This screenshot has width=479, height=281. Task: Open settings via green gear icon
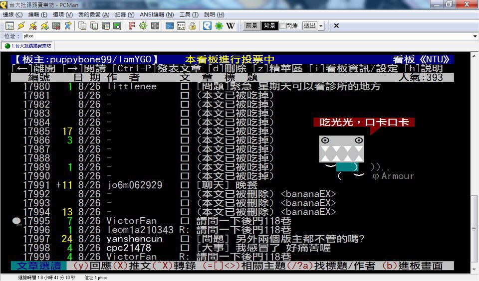143,26
